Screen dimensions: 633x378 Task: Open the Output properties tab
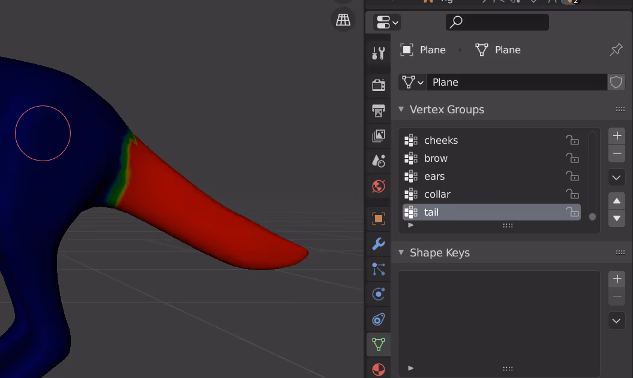pyautogui.click(x=378, y=110)
